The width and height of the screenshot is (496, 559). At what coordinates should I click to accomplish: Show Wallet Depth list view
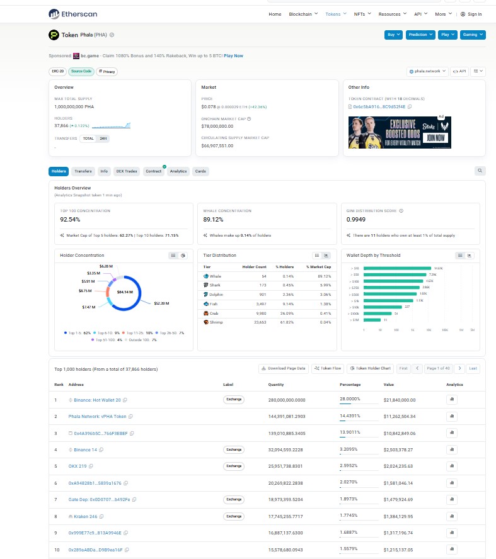click(460, 255)
